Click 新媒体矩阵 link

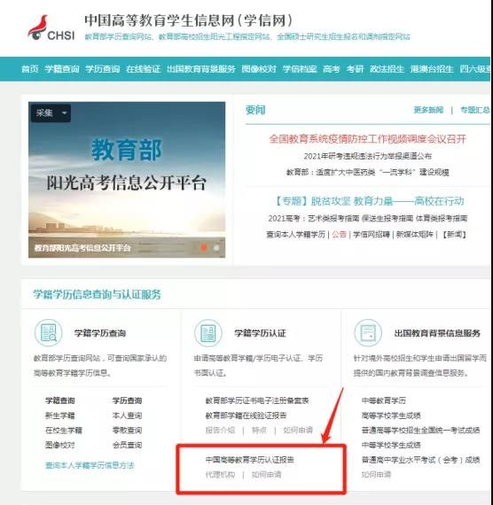(415, 235)
